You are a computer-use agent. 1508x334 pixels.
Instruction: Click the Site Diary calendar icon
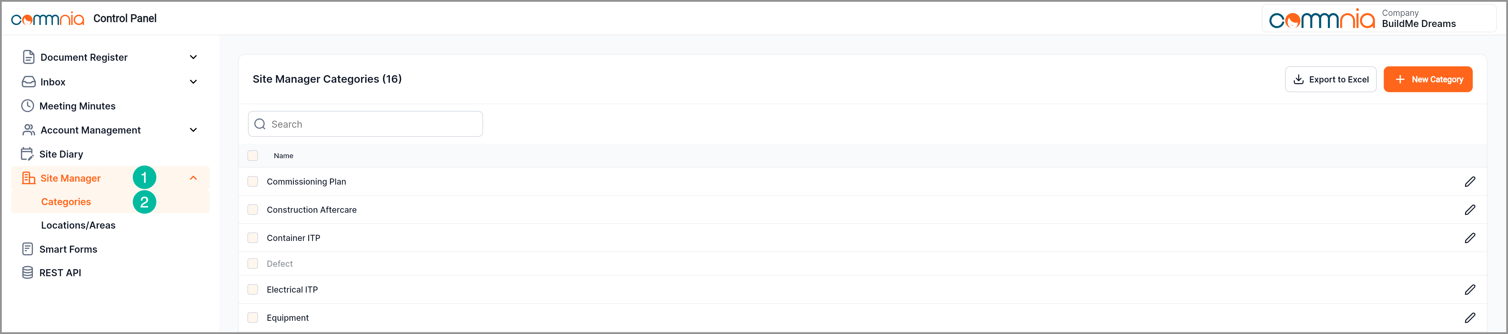(x=28, y=154)
